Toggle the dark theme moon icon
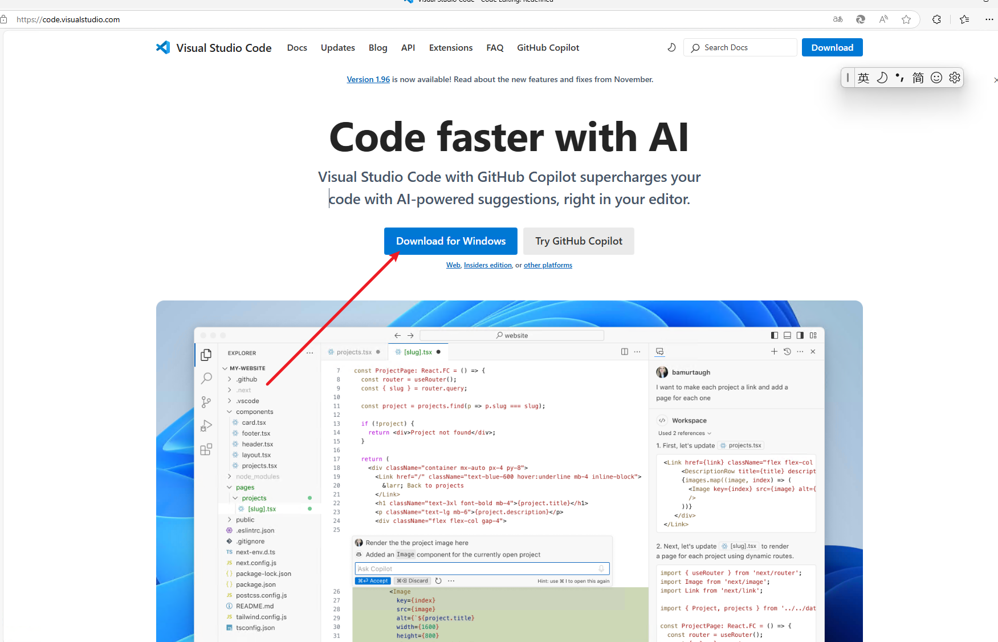Viewport: 998px width, 642px height. point(671,47)
